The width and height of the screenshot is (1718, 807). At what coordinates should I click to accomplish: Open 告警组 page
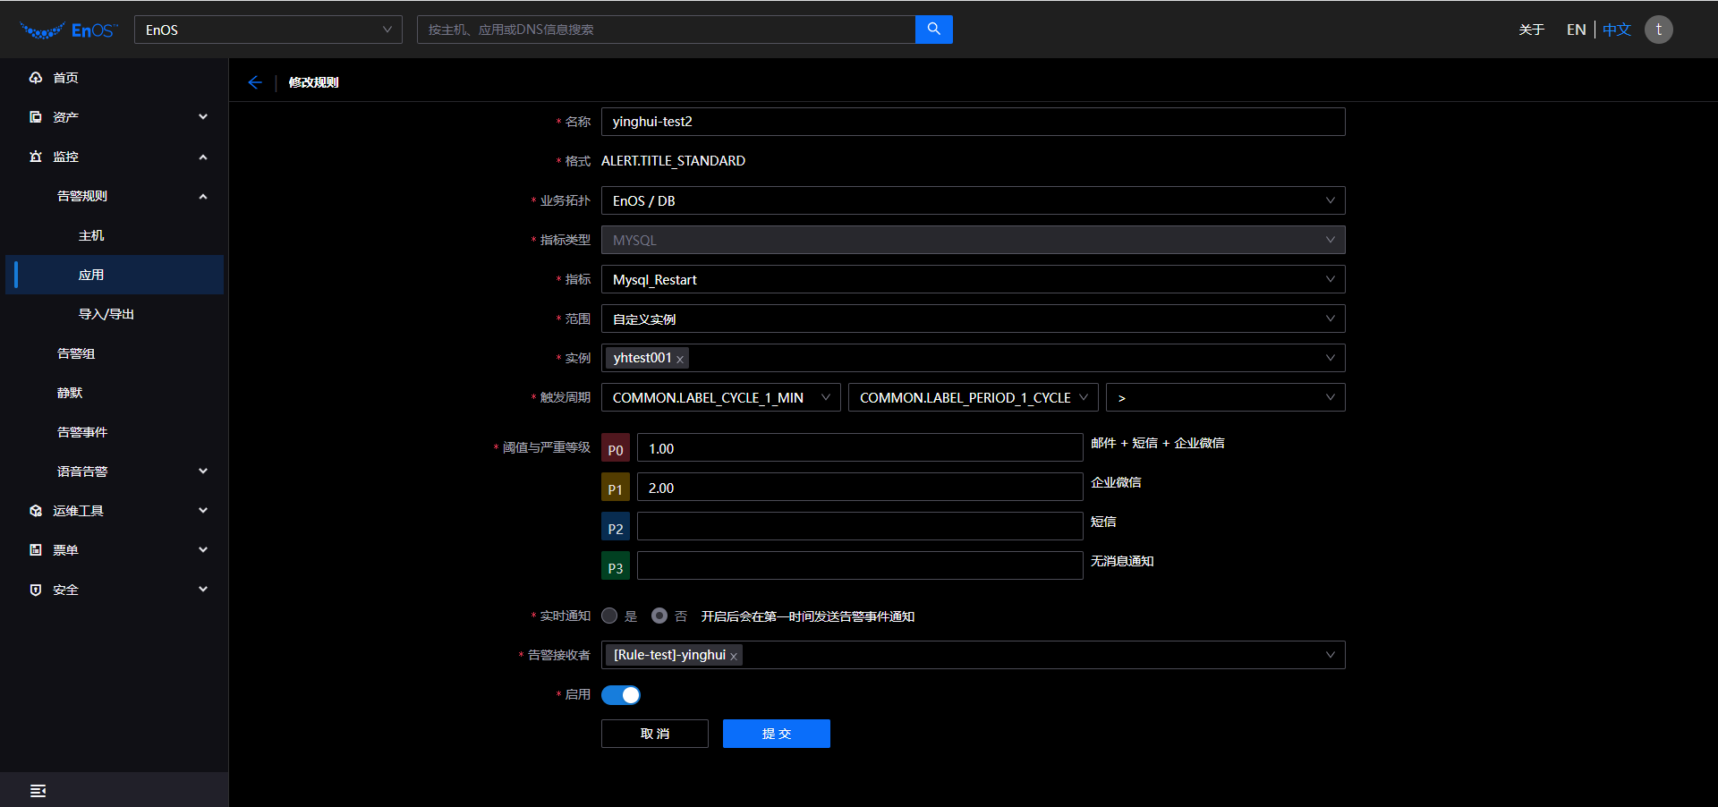(x=76, y=353)
